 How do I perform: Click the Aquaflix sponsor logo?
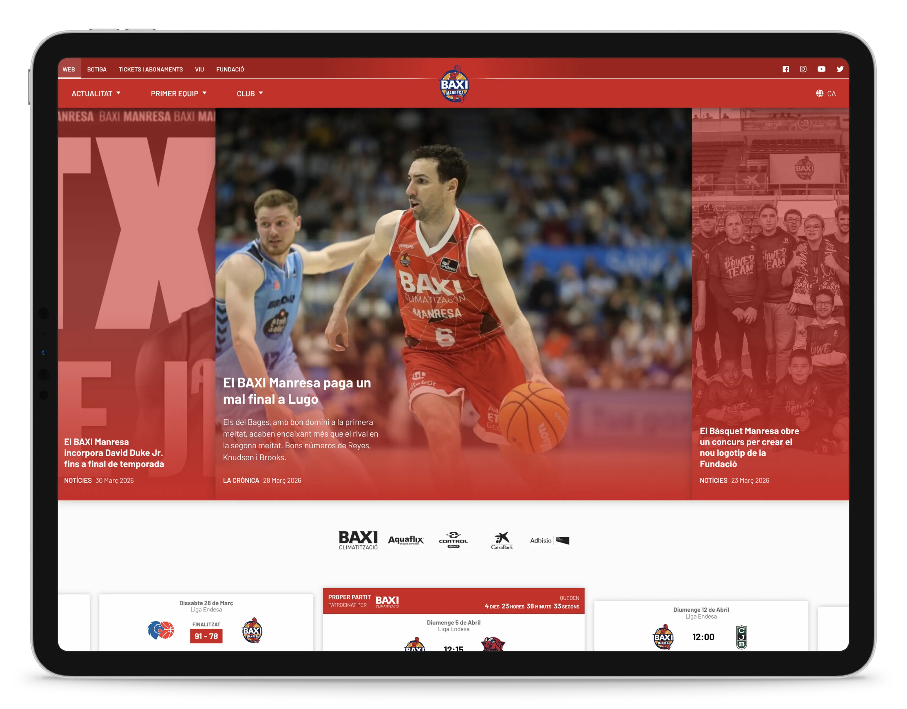point(405,540)
